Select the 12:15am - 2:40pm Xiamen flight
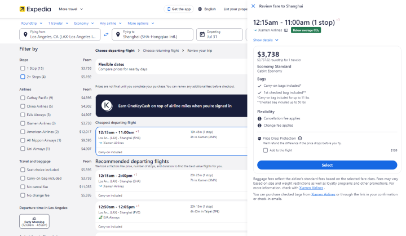 (171, 185)
